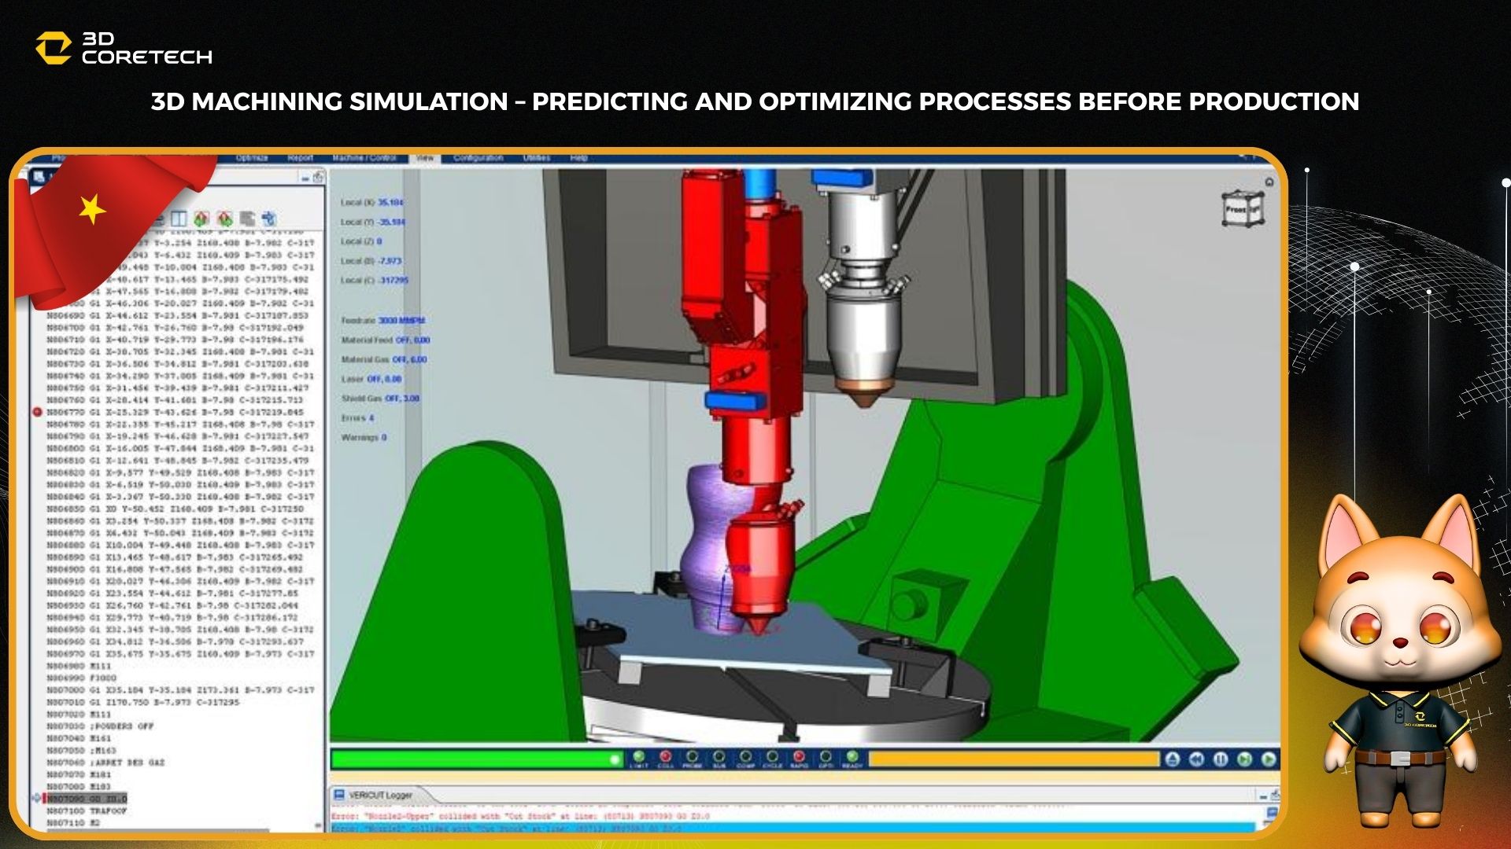Open the Machine / Control menu
This screenshot has width=1511, height=849.
coord(364,158)
